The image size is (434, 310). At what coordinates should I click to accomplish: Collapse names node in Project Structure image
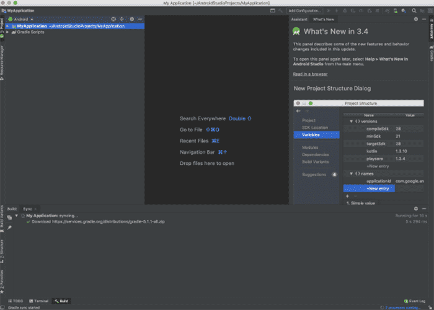352,174
